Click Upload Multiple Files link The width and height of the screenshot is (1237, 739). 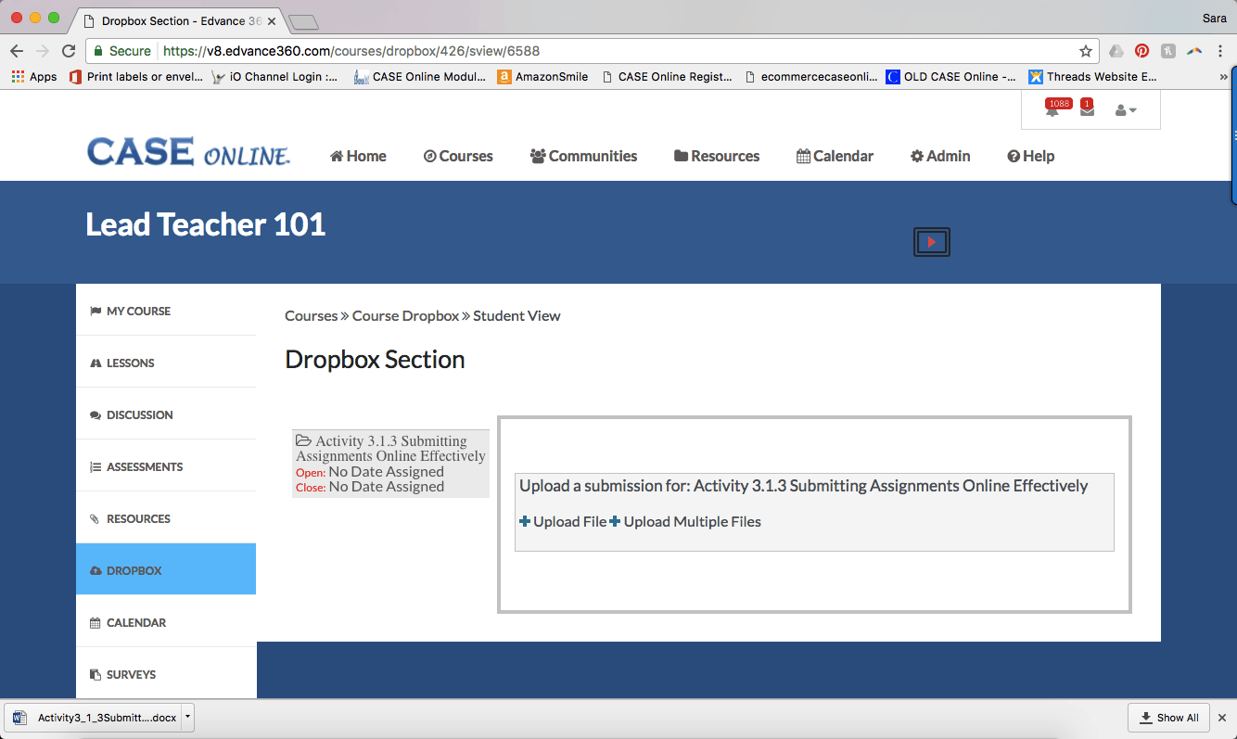point(685,522)
